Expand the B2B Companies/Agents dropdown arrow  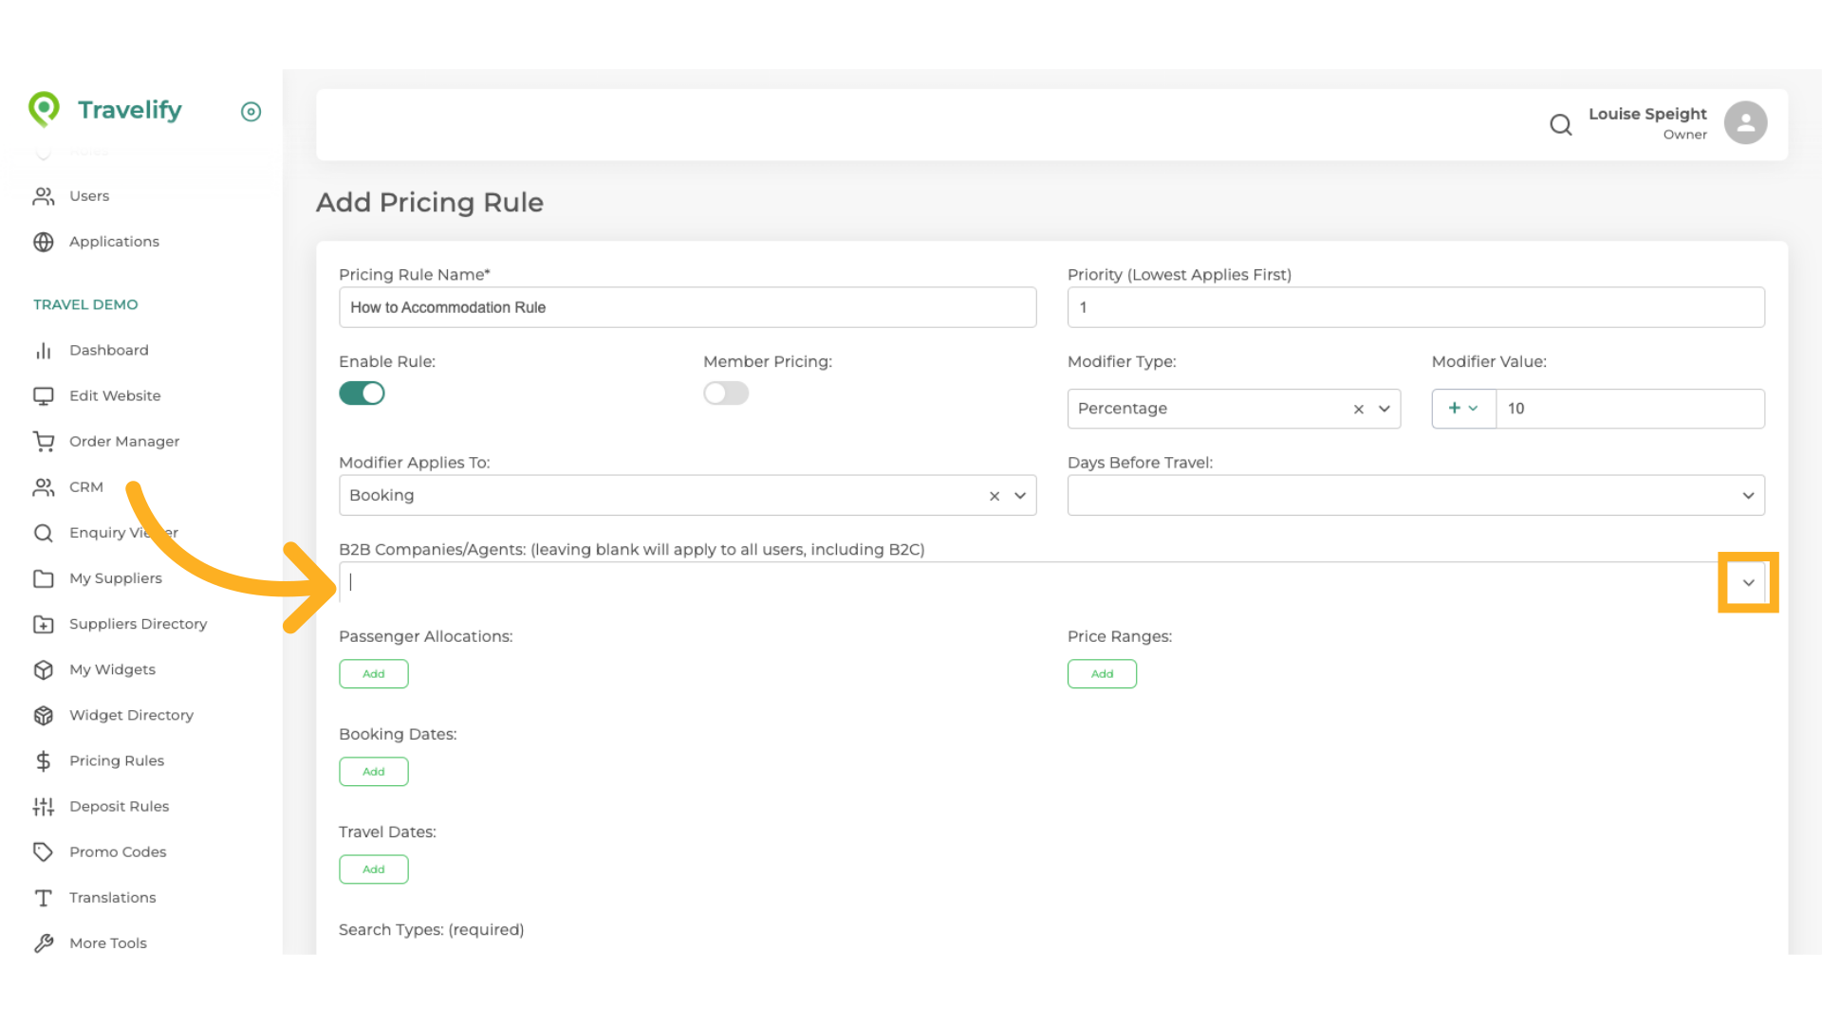point(1748,583)
